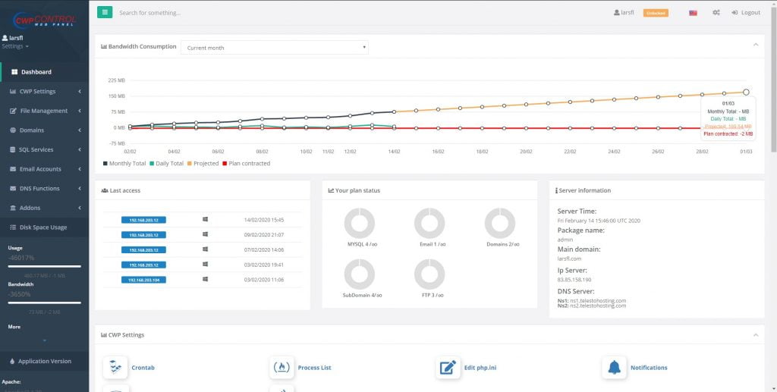This screenshot has width=777, height=392.
Task: Open the larsfl Settings dropdown in sidebar
Action: [x=15, y=46]
